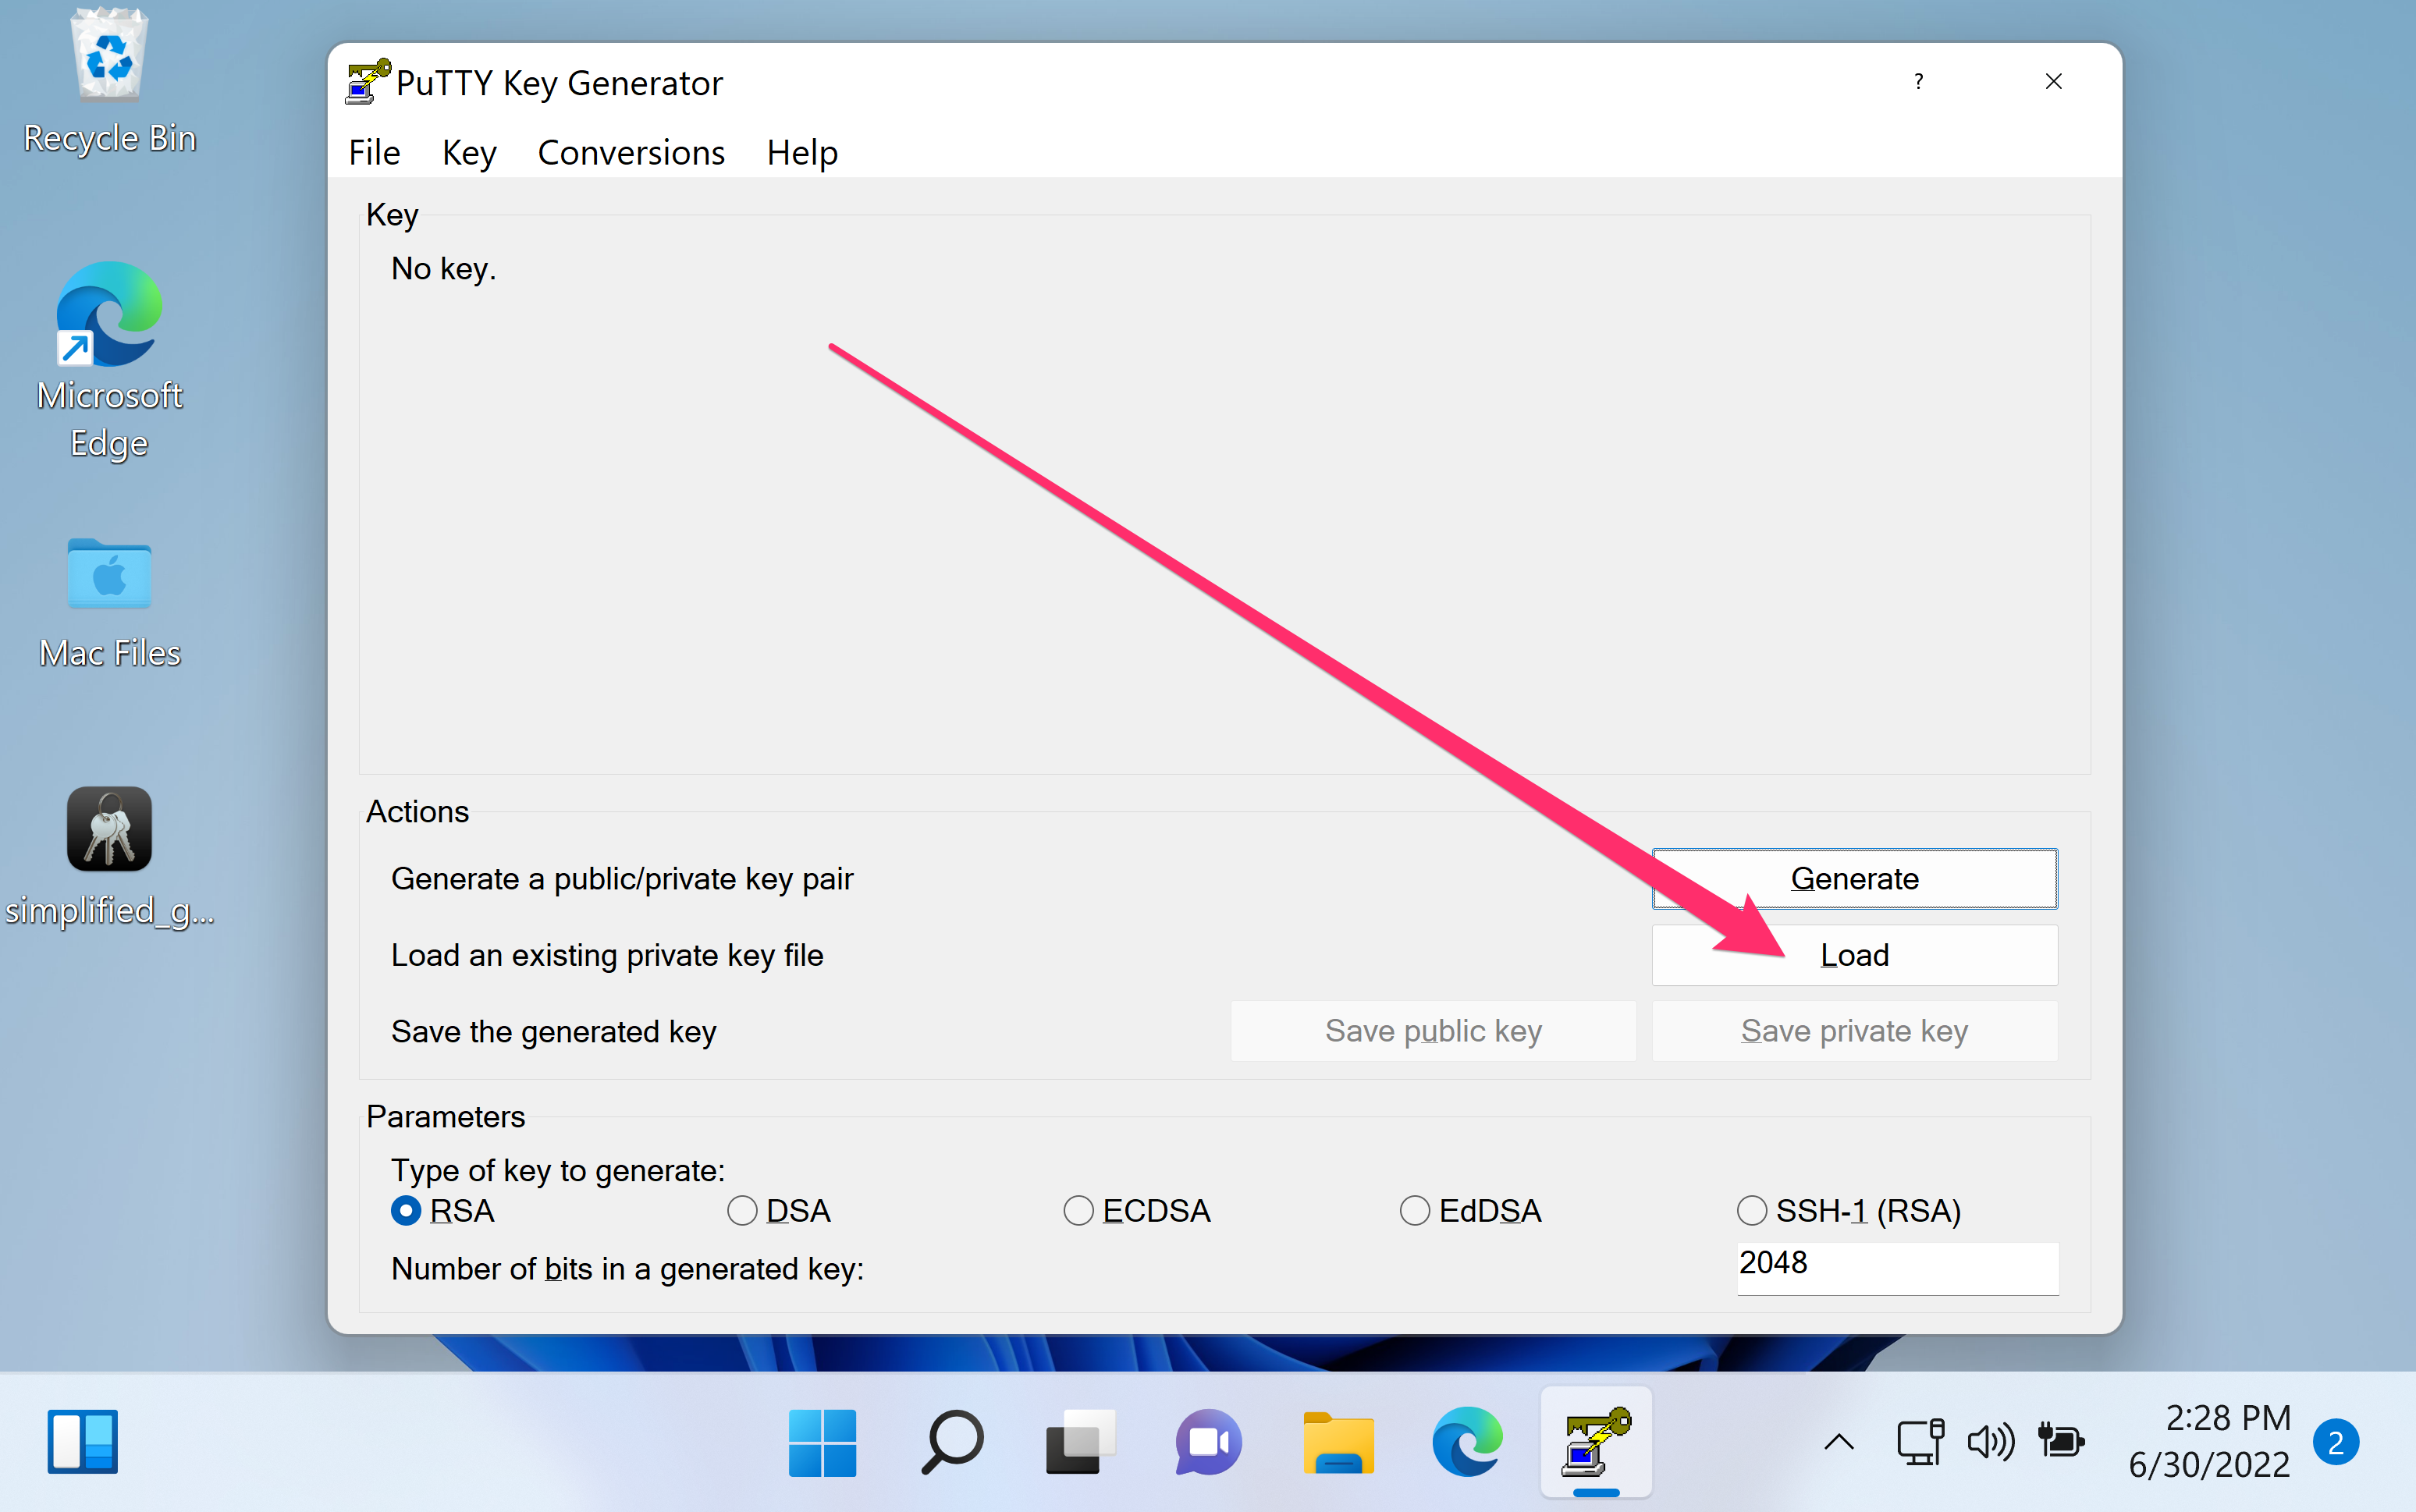Screen dimensions: 2416x1512
Task: Click the 'Save the generated key' label
Action: pyautogui.click(x=554, y=1031)
